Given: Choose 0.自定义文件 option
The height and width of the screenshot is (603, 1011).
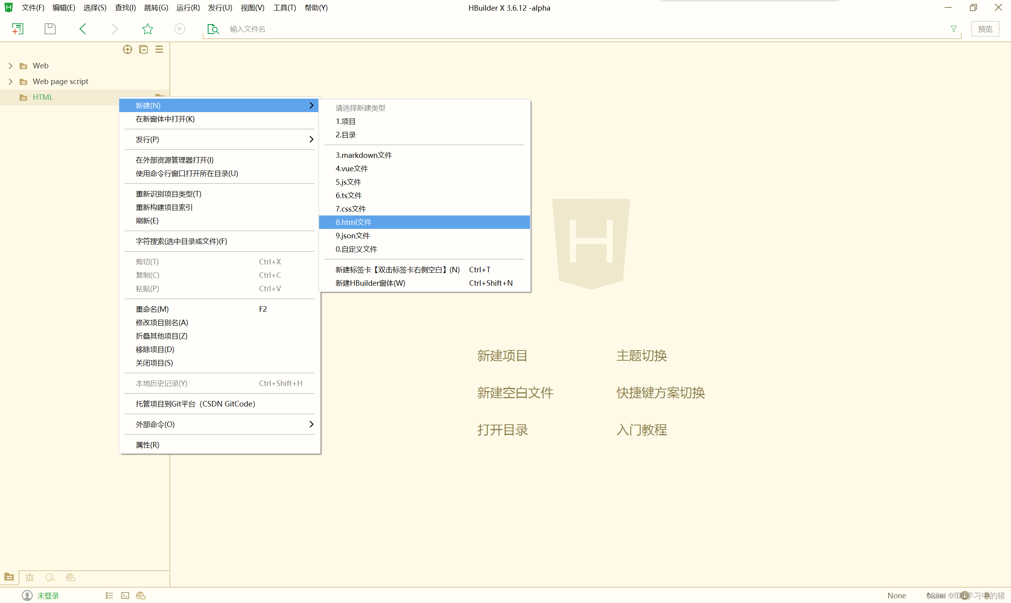Looking at the screenshot, I should pyautogui.click(x=425, y=249).
